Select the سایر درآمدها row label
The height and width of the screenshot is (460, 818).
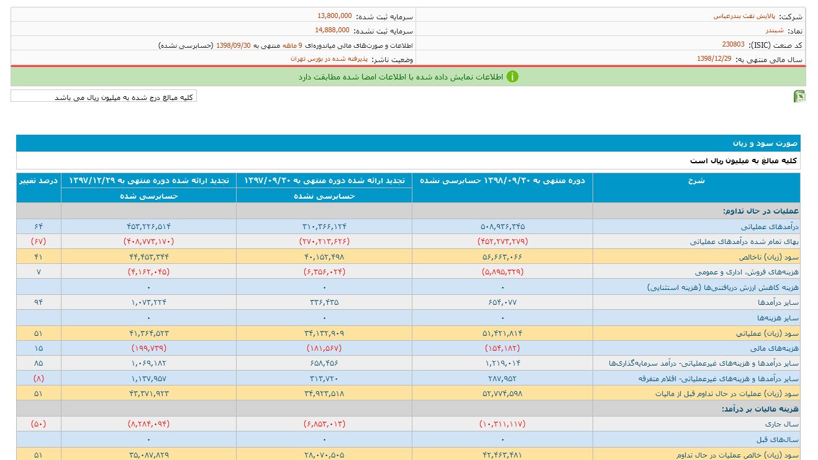[x=781, y=302]
